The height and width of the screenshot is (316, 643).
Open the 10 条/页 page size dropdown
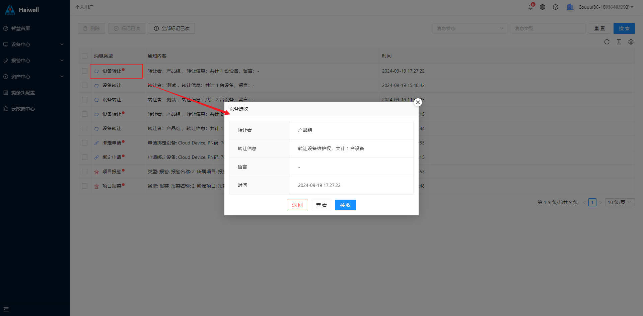620,202
